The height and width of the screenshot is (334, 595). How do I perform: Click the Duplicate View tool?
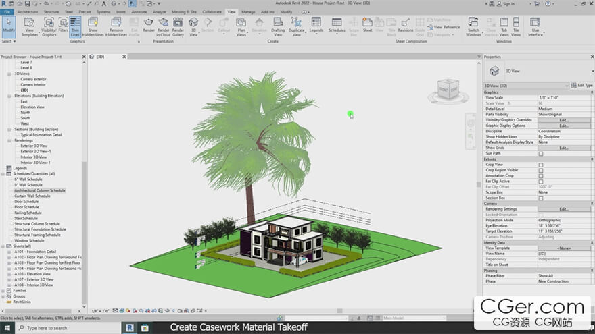coord(296,26)
